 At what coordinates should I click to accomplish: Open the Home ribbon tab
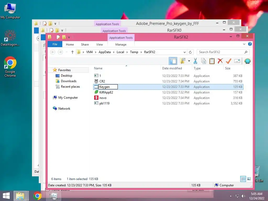pyautogui.click(x=70, y=44)
